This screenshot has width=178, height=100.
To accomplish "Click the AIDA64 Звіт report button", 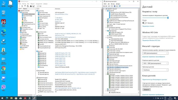I will point(39,6).
